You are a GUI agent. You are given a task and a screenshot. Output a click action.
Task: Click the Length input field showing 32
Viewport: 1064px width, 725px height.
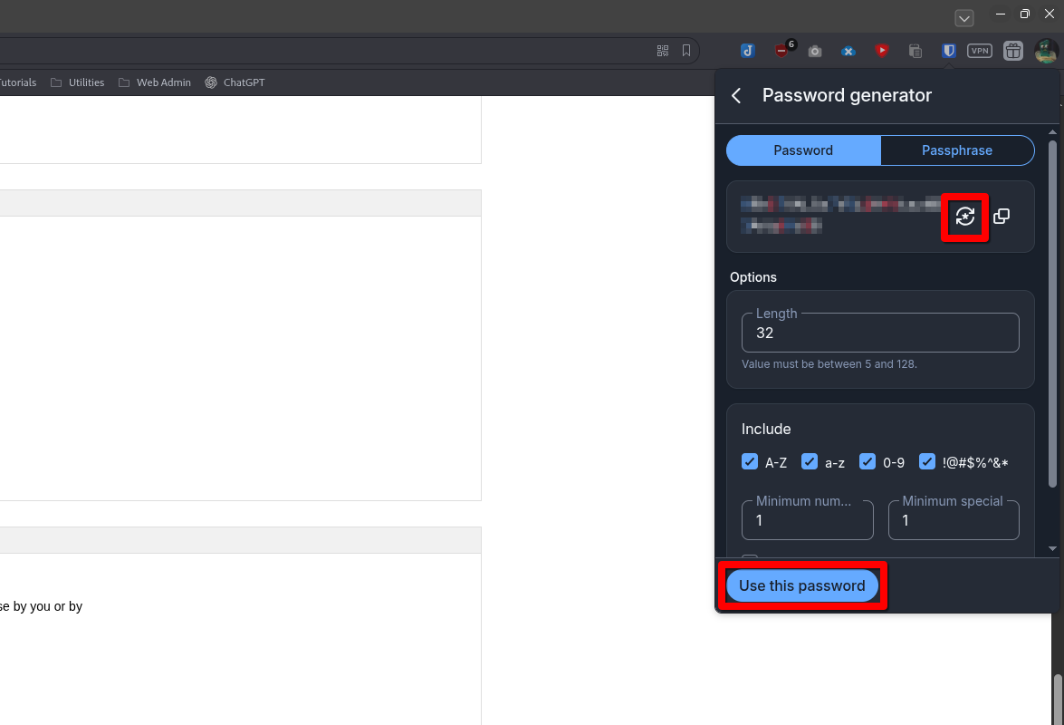[x=879, y=333]
